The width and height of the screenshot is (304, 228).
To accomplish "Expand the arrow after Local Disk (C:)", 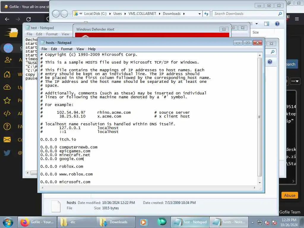I will (110, 14).
